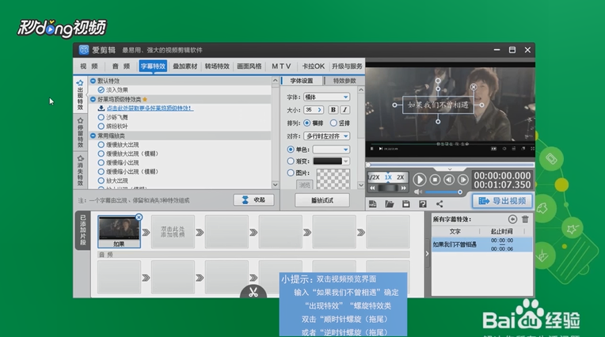This screenshot has height=337, width=605.
Task: Open the scissors cut tool
Action: 253,292
